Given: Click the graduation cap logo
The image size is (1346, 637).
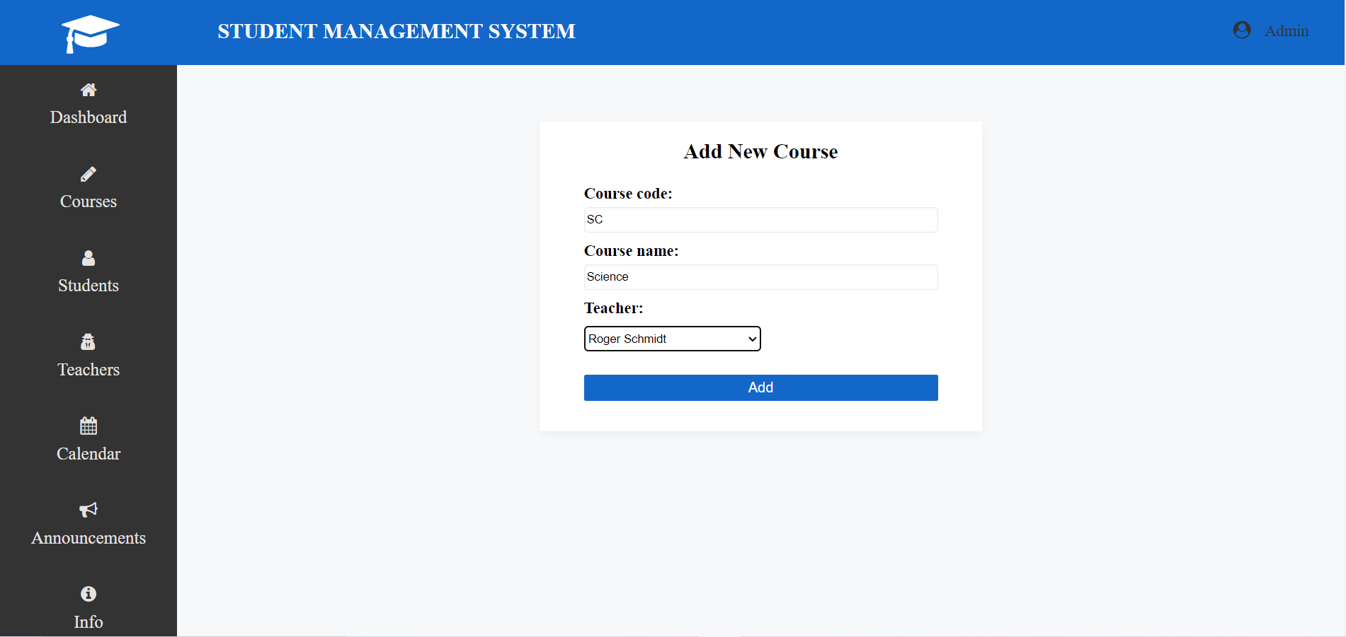Looking at the screenshot, I should click(x=90, y=33).
